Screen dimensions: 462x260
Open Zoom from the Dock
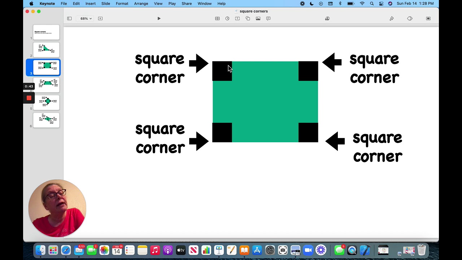click(x=308, y=250)
